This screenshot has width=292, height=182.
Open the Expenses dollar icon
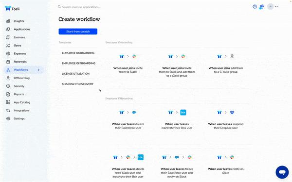click(8, 53)
